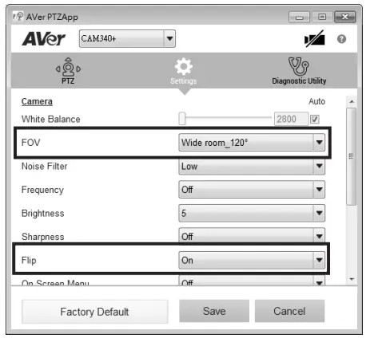
Task: Click the PTZ camera icon
Action: click(68, 67)
